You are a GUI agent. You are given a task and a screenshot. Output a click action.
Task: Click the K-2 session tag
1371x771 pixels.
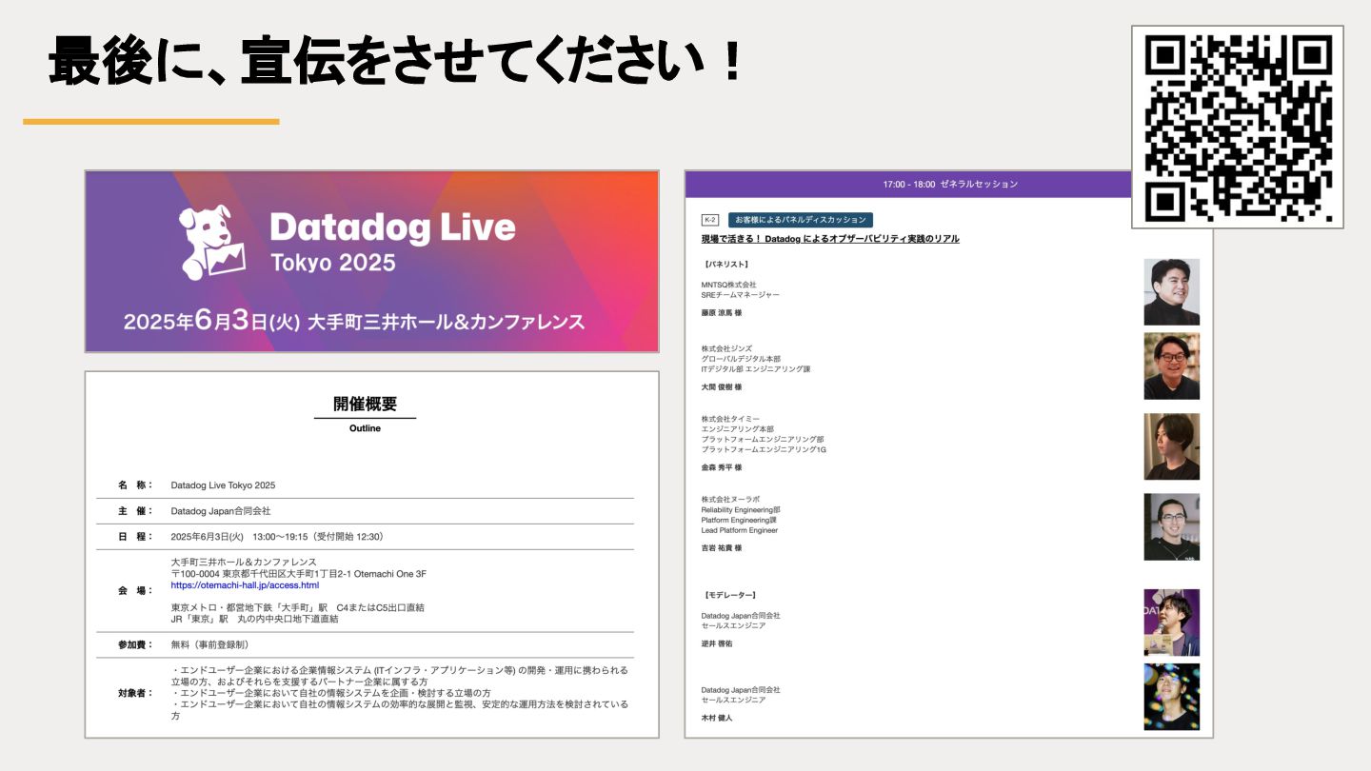pyautogui.click(x=710, y=220)
